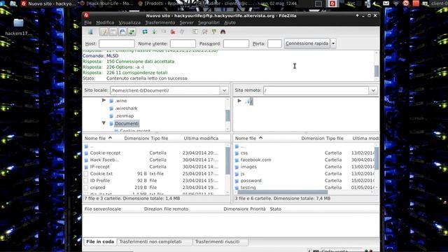Toggle transfer queue view icon
Image resolution: width=448 pixels, height=252 pixels.
click(132, 31)
